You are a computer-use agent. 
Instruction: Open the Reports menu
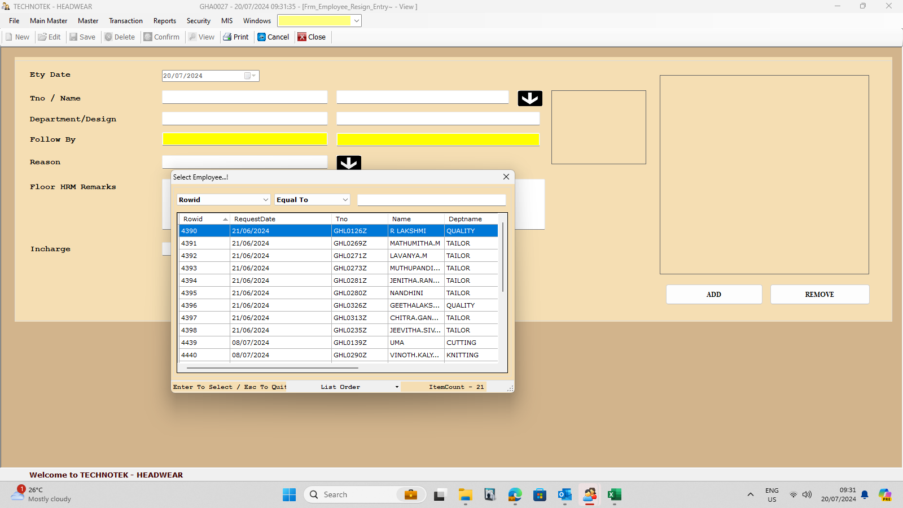[164, 21]
